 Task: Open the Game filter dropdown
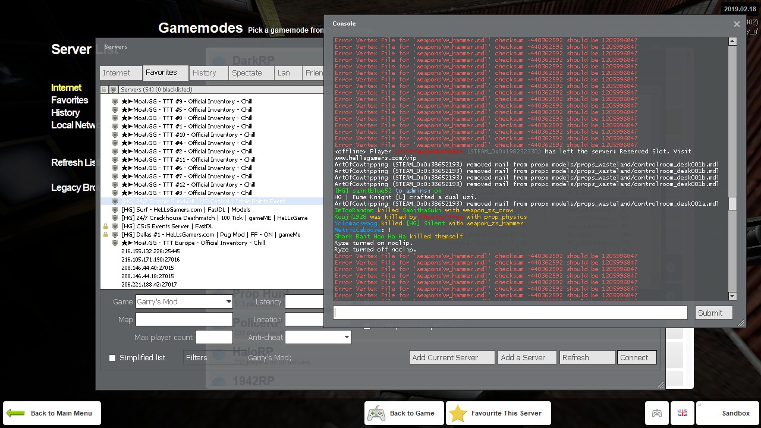184,301
